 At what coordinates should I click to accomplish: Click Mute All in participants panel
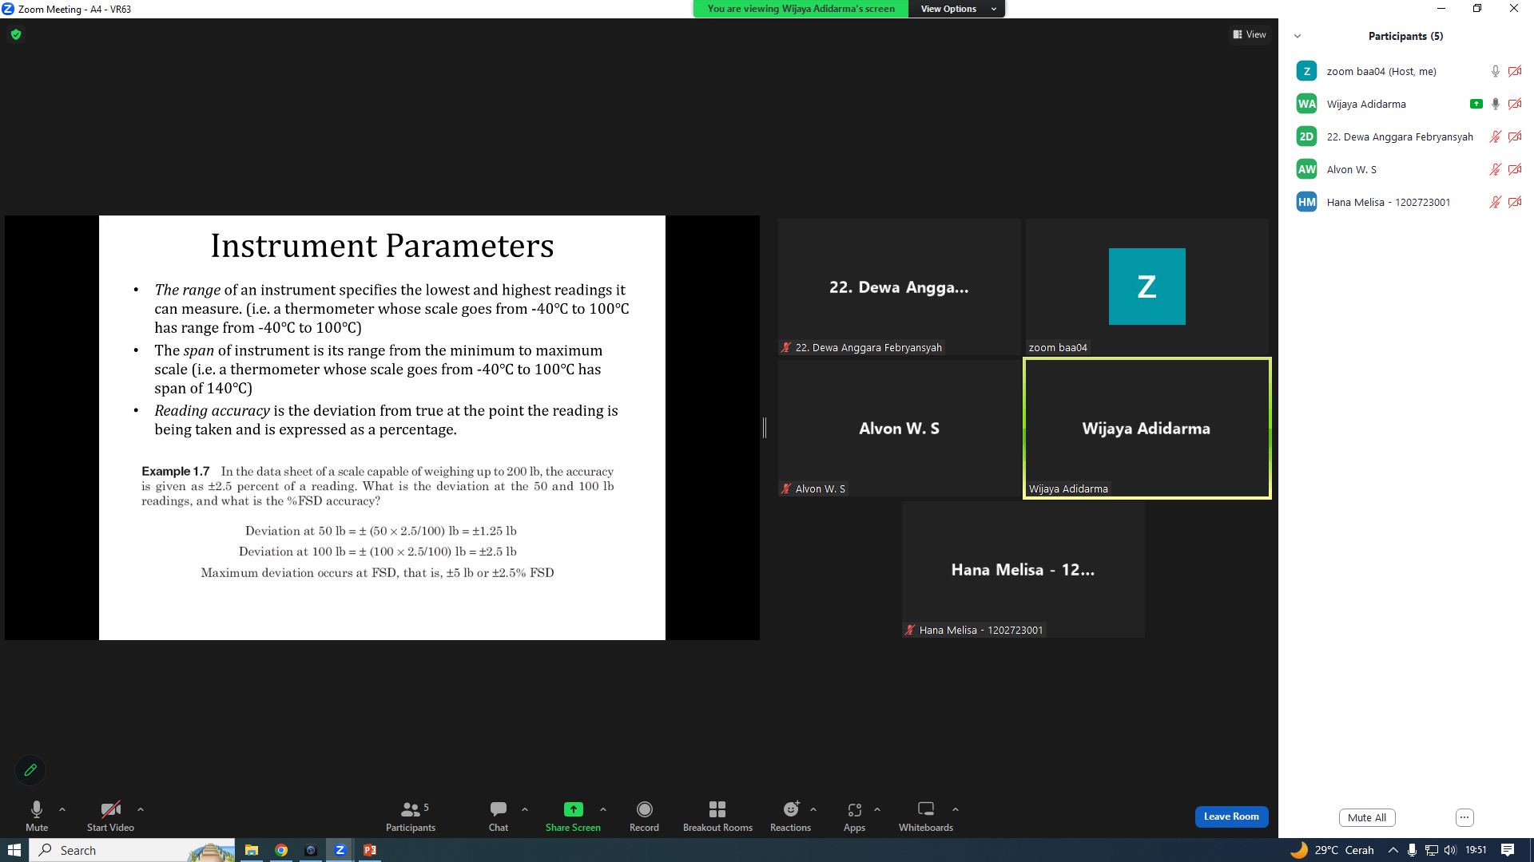1367,817
